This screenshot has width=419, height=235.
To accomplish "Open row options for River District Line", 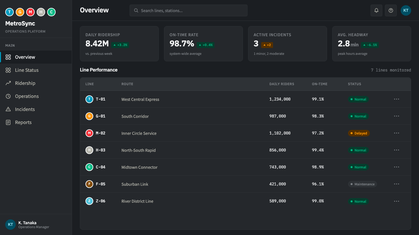I will (x=397, y=201).
